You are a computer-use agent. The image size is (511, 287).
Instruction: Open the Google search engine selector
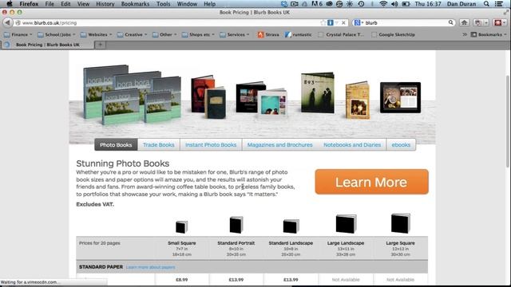click(x=358, y=23)
